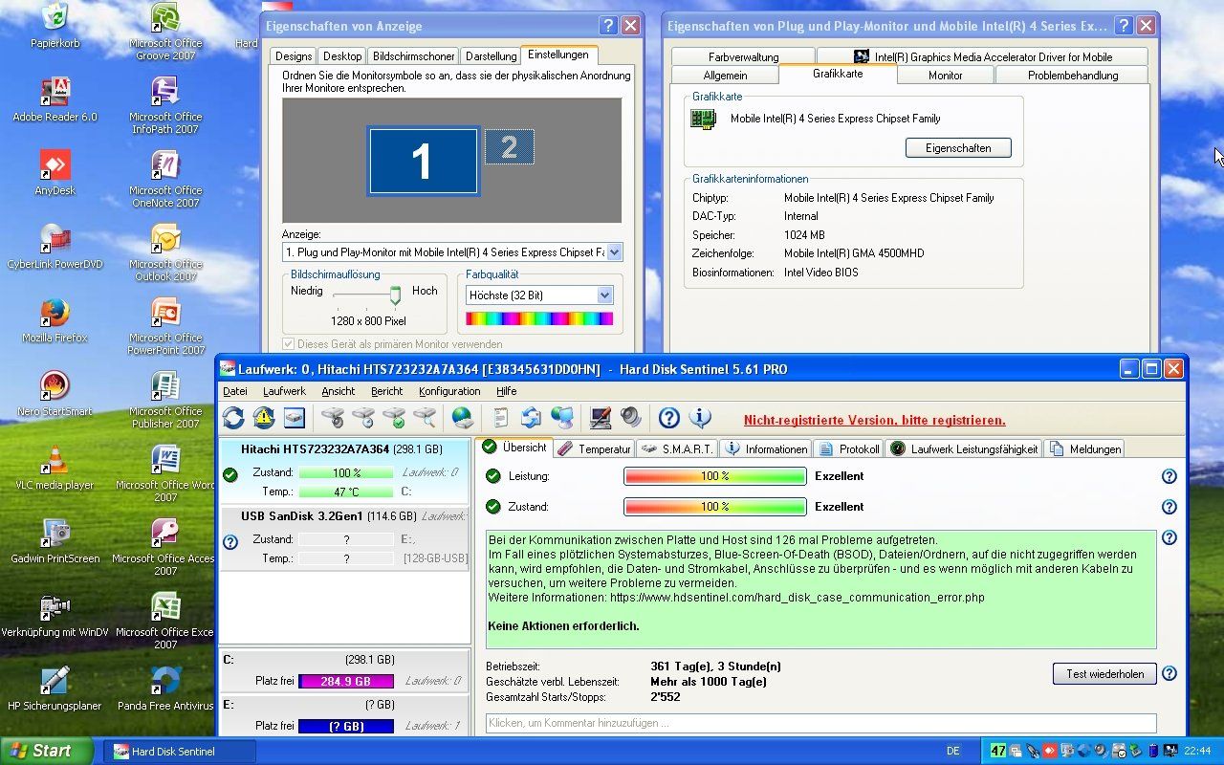
Task: Open the Konfiguration menu
Action: pos(449,391)
